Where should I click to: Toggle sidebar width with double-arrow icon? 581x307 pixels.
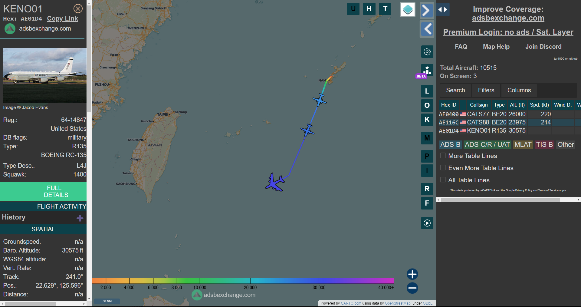click(443, 9)
